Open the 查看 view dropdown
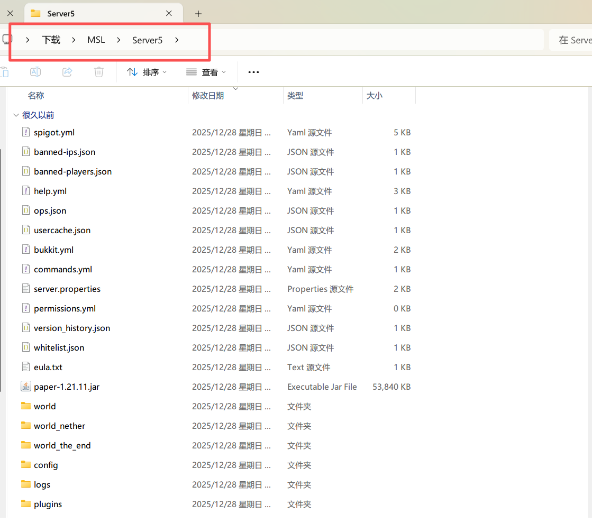Image resolution: width=592 pixels, height=532 pixels. pyautogui.click(x=206, y=72)
